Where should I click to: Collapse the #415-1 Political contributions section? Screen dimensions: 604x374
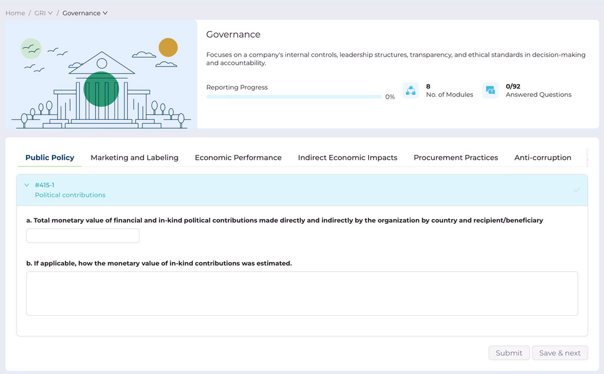point(27,186)
